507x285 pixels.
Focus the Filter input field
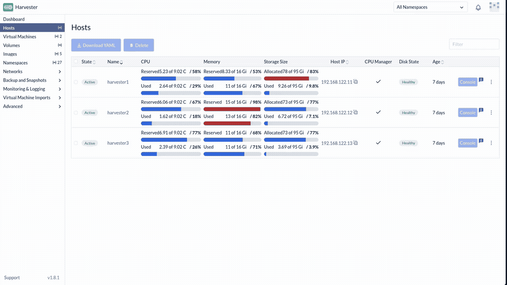click(x=474, y=44)
